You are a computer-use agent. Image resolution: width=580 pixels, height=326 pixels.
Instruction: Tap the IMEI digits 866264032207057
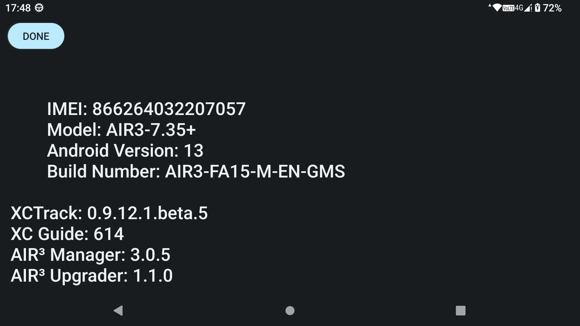pos(169,109)
